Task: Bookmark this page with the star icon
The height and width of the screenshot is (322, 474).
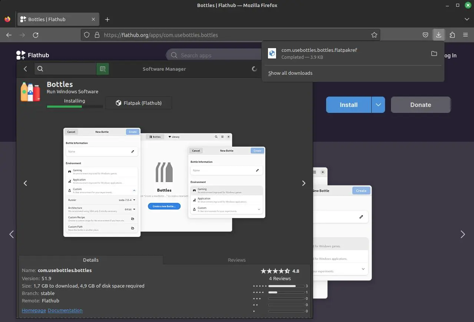Action: click(374, 35)
